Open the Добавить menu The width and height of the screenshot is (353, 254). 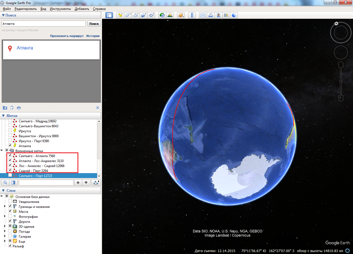(x=82, y=9)
